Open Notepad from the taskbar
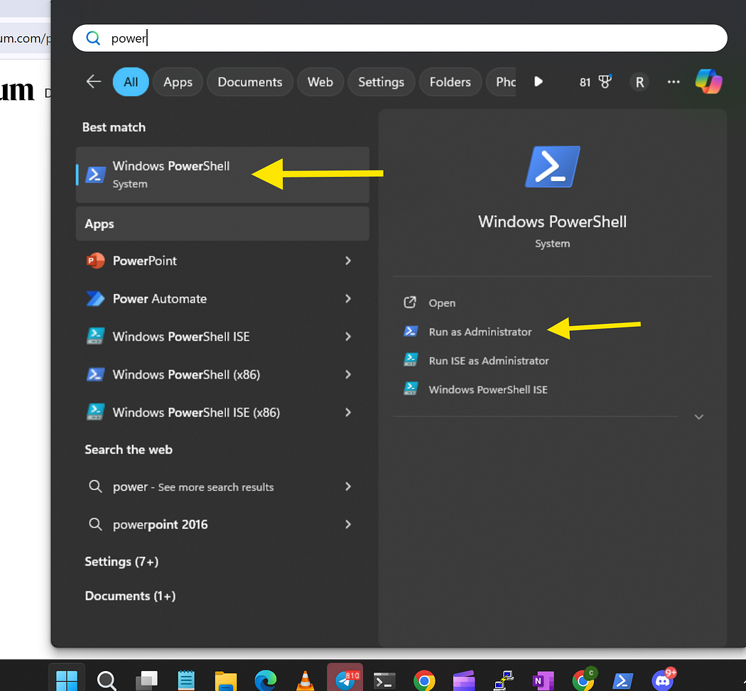 coord(186,680)
